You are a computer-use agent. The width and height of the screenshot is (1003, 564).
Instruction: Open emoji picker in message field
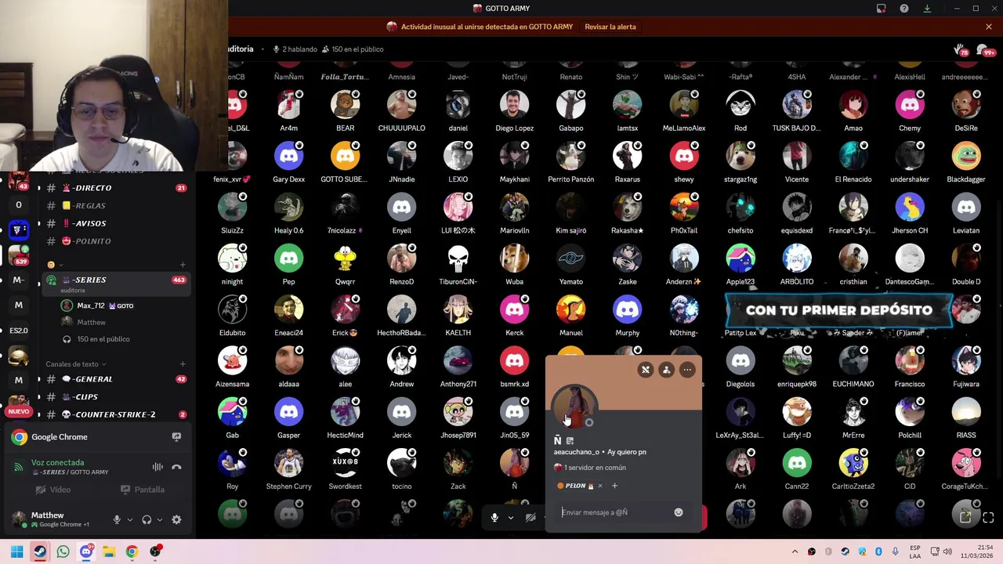tap(679, 512)
